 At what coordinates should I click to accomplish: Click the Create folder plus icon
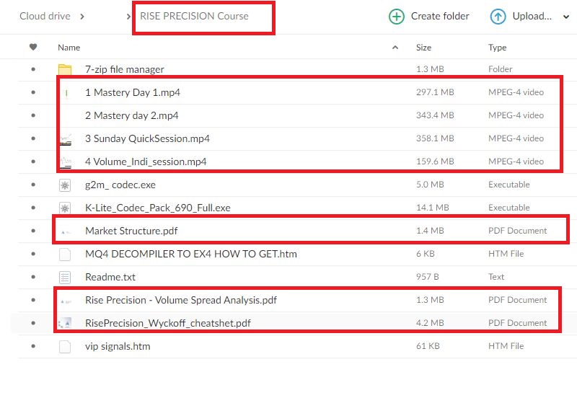[396, 17]
